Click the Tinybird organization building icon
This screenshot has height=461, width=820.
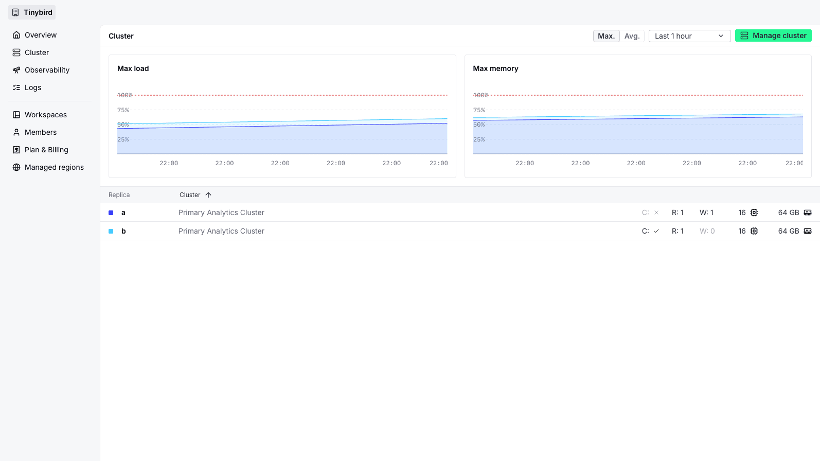[15, 12]
